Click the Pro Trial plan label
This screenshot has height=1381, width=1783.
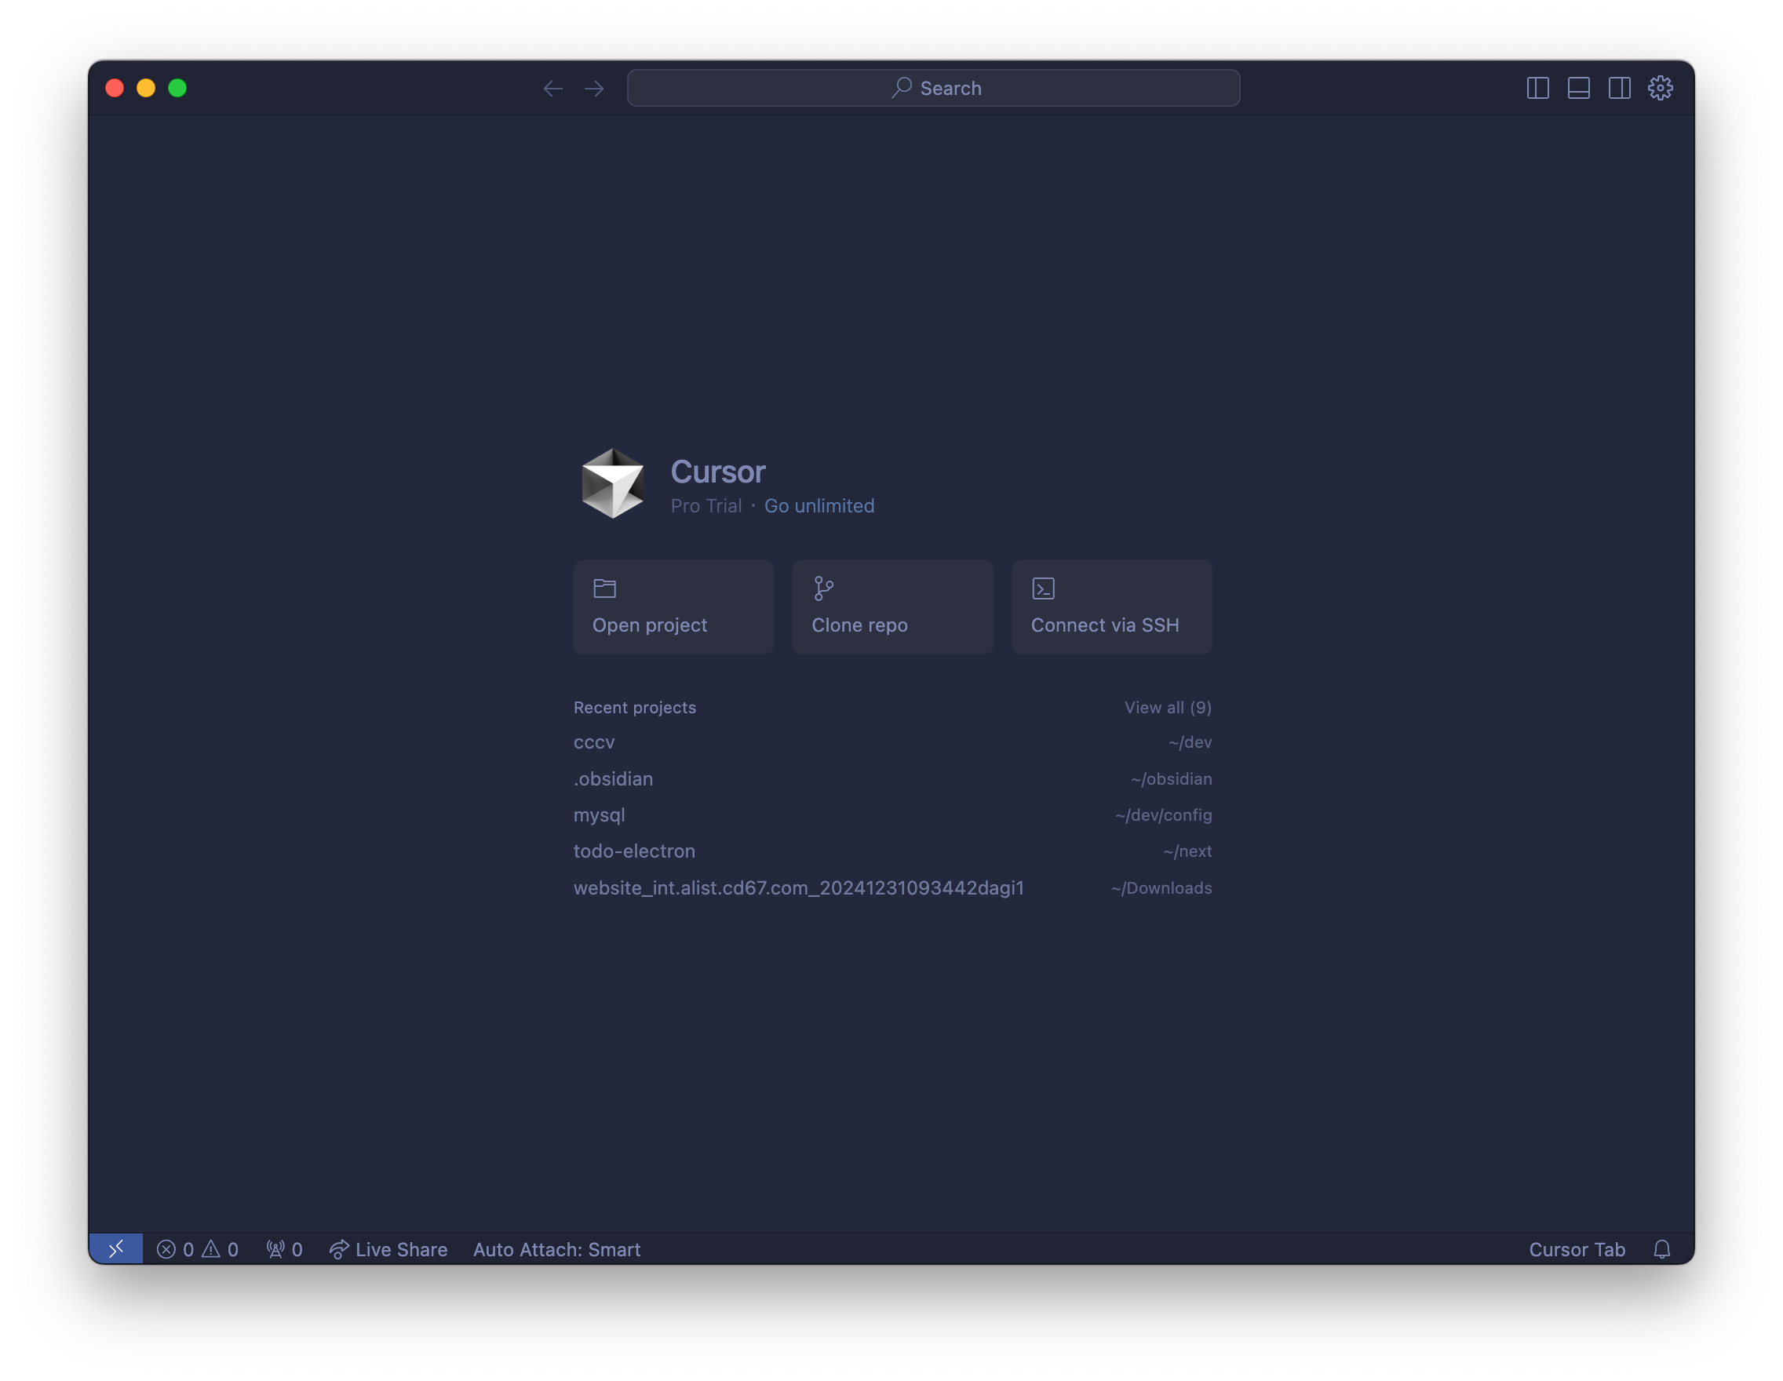pyautogui.click(x=706, y=506)
